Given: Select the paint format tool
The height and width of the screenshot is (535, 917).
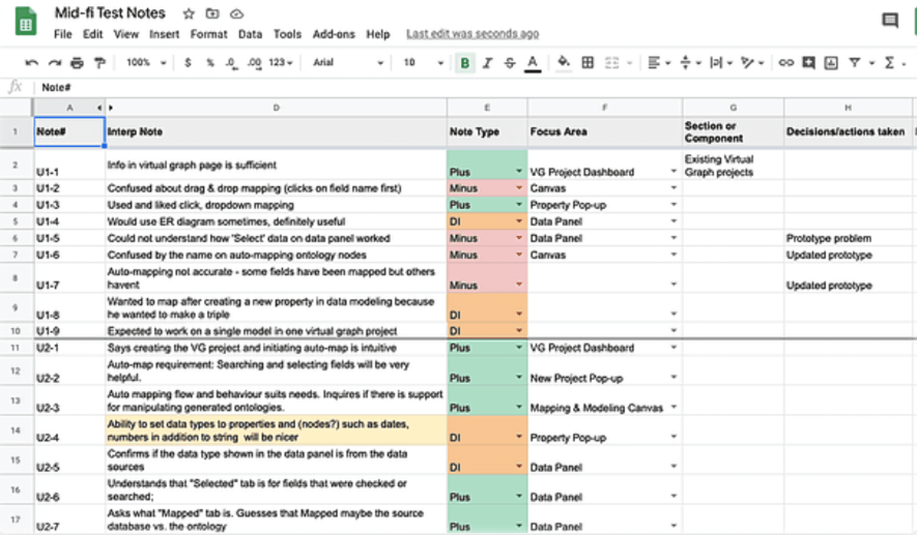Looking at the screenshot, I should click(99, 63).
